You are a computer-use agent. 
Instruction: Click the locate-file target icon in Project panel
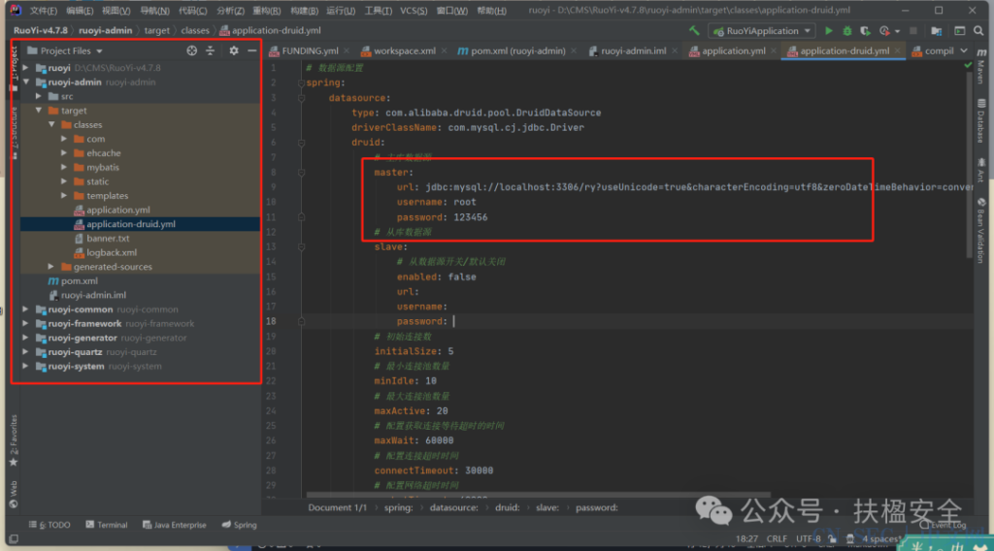(x=191, y=50)
